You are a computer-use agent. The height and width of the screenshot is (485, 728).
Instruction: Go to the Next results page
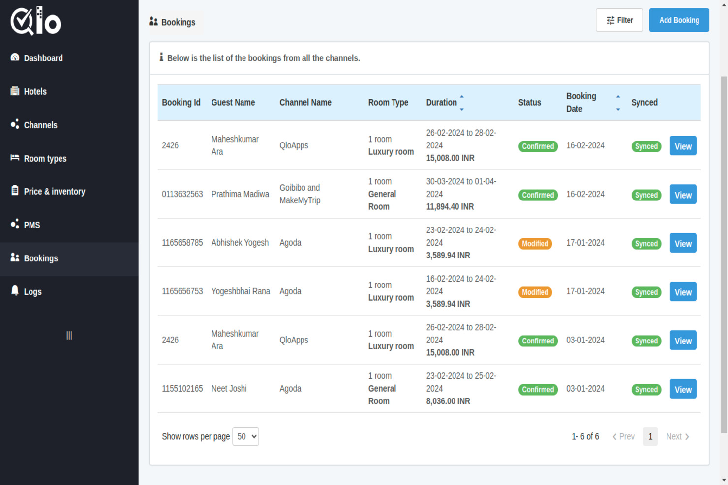click(677, 436)
